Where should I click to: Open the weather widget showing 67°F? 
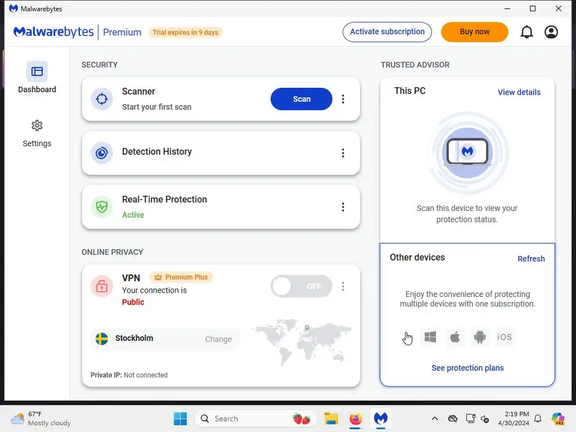coord(40,418)
